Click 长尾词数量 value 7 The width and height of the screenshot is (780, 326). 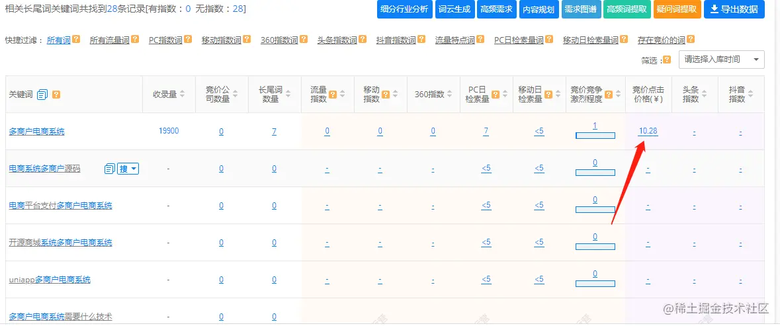tap(274, 132)
